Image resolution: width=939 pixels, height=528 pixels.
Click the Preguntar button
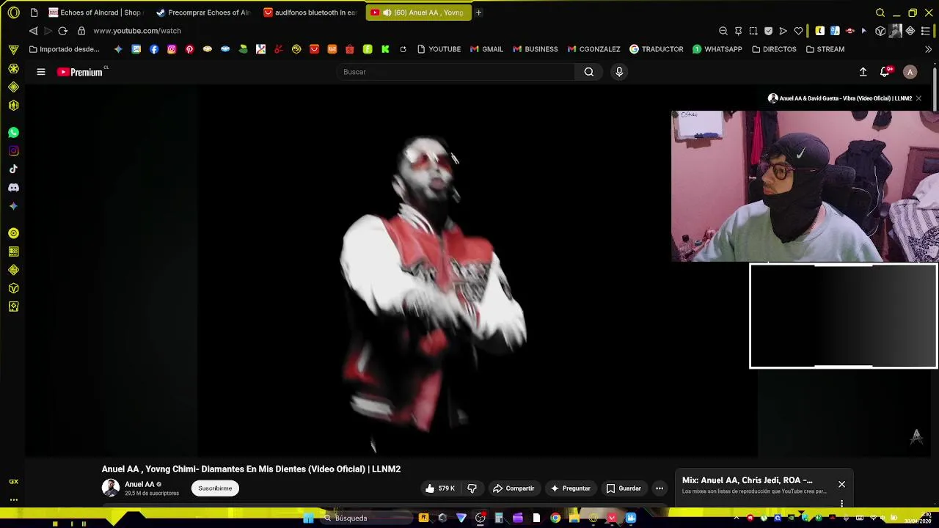coord(571,488)
